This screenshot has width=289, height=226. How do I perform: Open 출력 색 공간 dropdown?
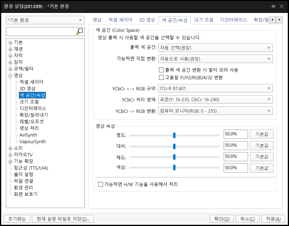click(215, 48)
